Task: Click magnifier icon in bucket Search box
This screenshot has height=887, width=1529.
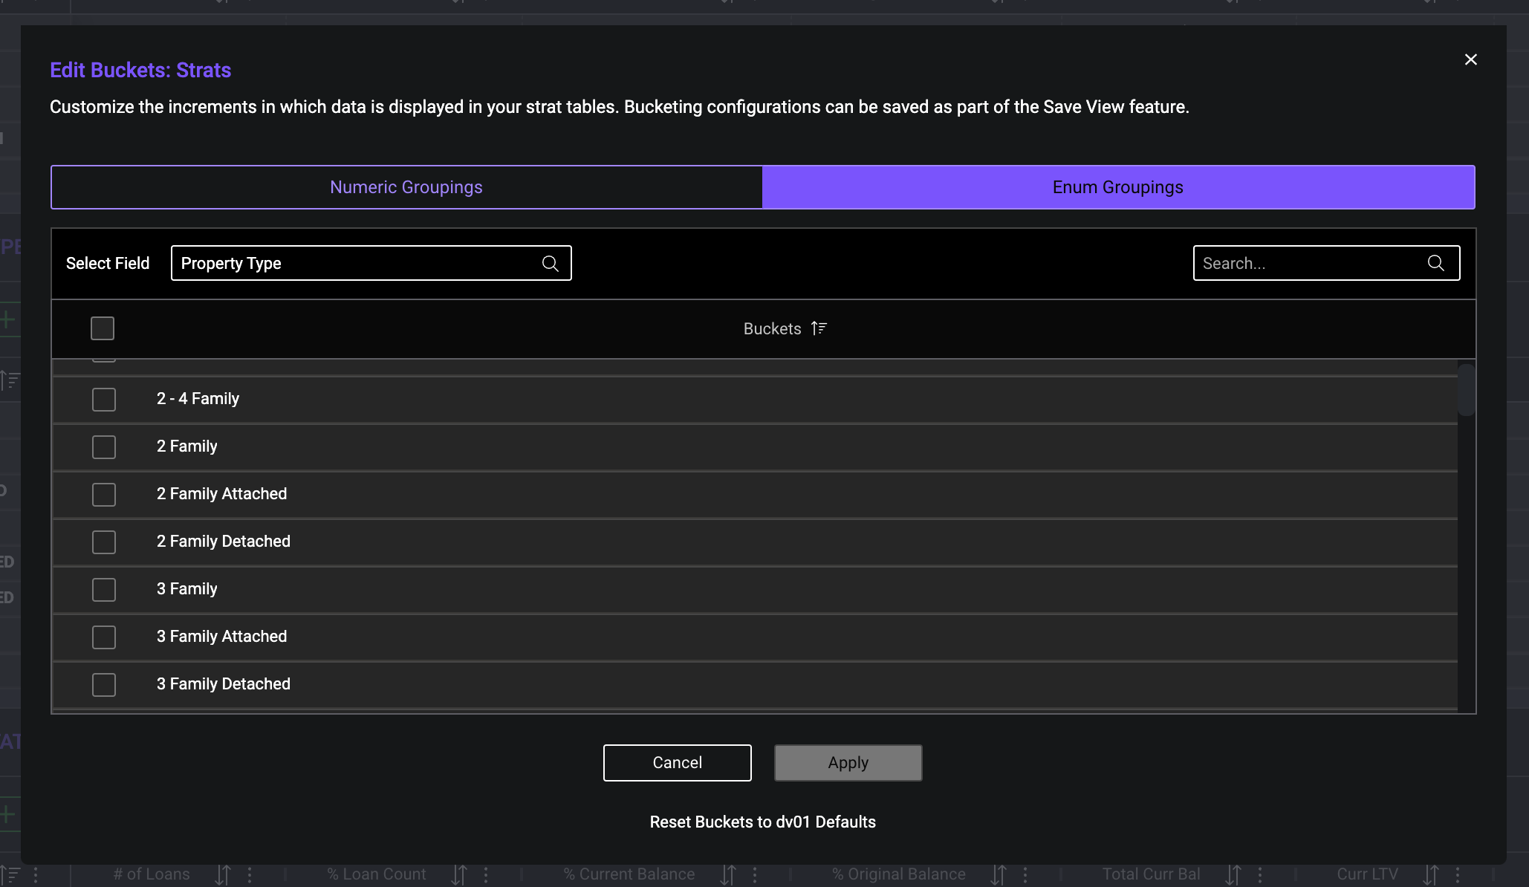Action: 1435,263
